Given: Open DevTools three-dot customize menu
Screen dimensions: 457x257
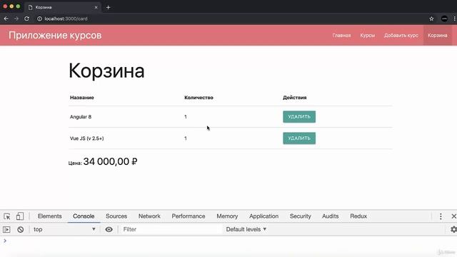Looking at the screenshot, I should tap(441, 216).
